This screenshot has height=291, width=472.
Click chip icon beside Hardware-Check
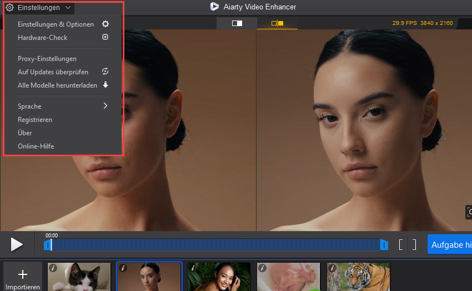105,37
